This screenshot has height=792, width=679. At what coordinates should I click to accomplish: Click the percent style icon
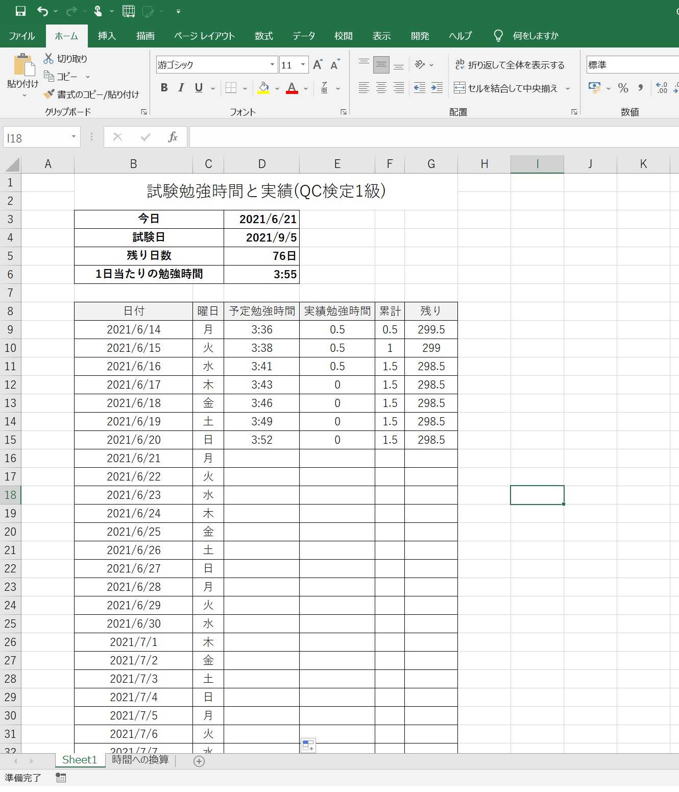click(x=623, y=88)
